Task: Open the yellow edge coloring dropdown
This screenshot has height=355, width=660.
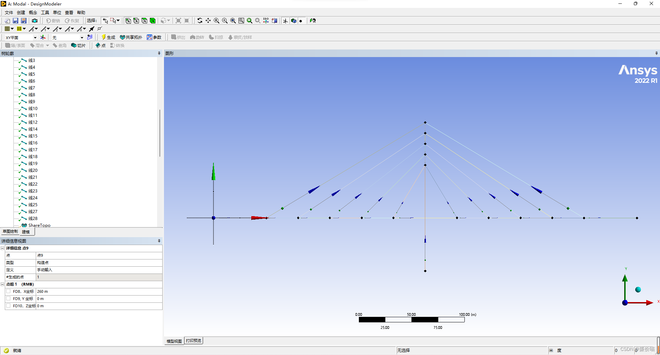Action: tap(24, 29)
